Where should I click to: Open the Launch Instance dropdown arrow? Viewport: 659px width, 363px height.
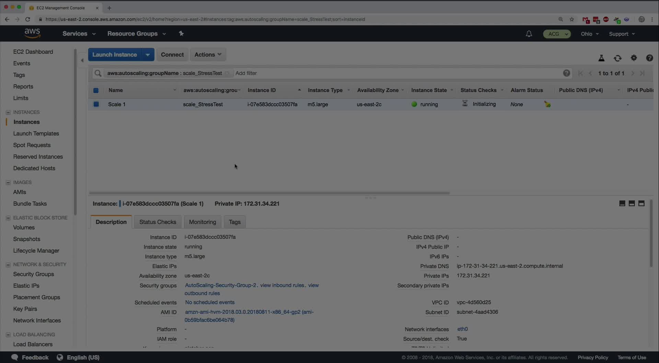pyautogui.click(x=148, y=55)
